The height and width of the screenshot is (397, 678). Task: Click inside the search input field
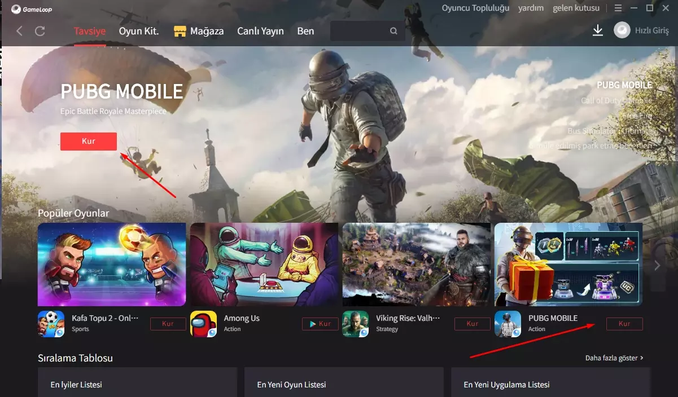[x=361, y=31]
